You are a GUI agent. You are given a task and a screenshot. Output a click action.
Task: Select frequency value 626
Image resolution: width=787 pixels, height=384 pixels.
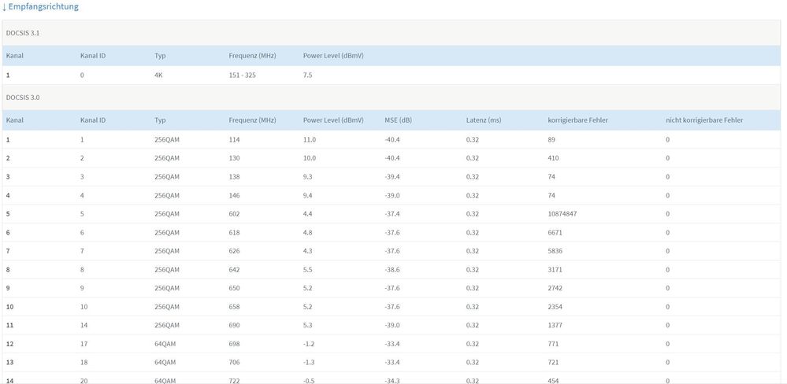click(x=235, y=251)
